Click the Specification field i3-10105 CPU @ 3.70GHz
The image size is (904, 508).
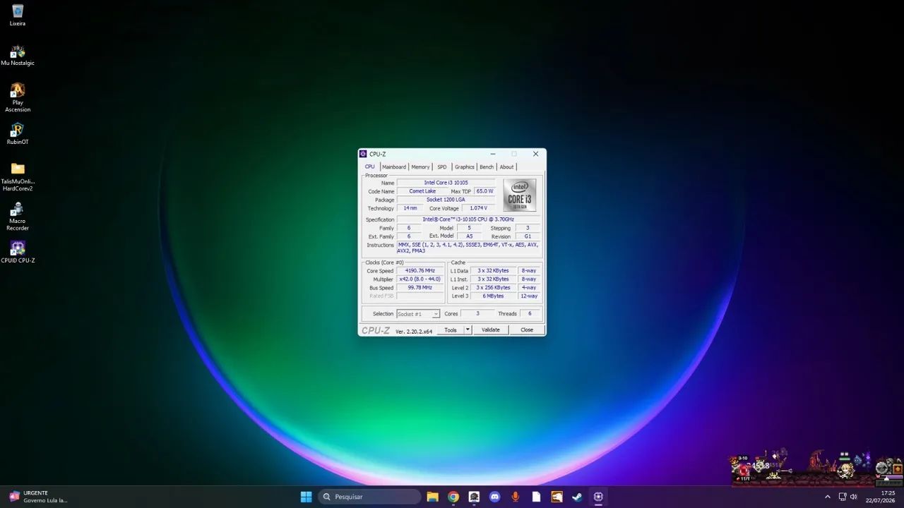[468, 219]
